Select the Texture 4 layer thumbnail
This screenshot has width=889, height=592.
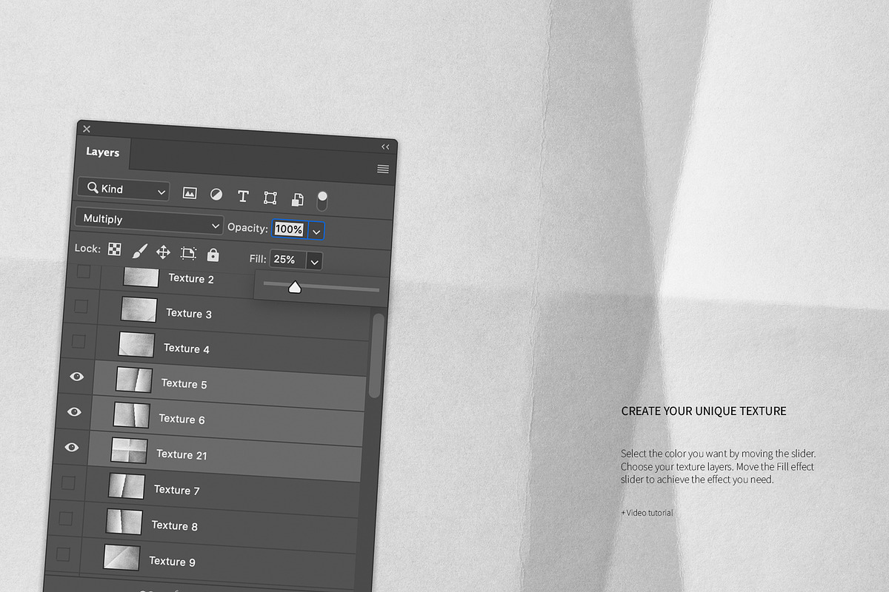(136, 345)
